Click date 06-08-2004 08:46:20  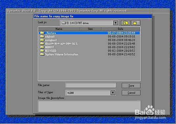pos(121,40)
